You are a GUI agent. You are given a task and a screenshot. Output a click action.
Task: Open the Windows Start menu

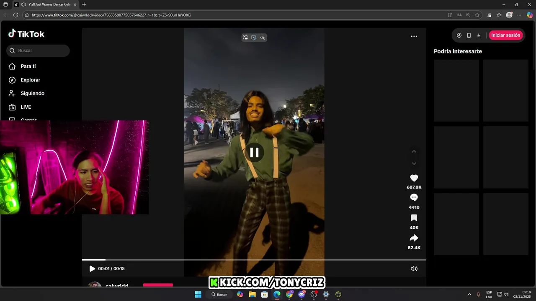click(x=198, y=294)
